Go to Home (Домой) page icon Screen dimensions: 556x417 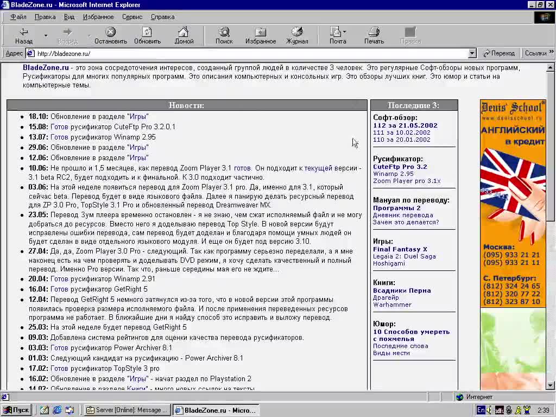[184, 36]
